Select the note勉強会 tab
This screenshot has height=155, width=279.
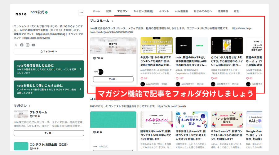click(x=181, y=11)
